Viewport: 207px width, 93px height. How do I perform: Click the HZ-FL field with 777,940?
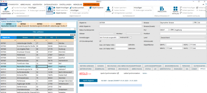(198, 45)
